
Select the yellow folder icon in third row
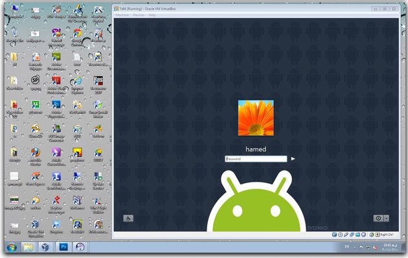click(x=14, y=59)
